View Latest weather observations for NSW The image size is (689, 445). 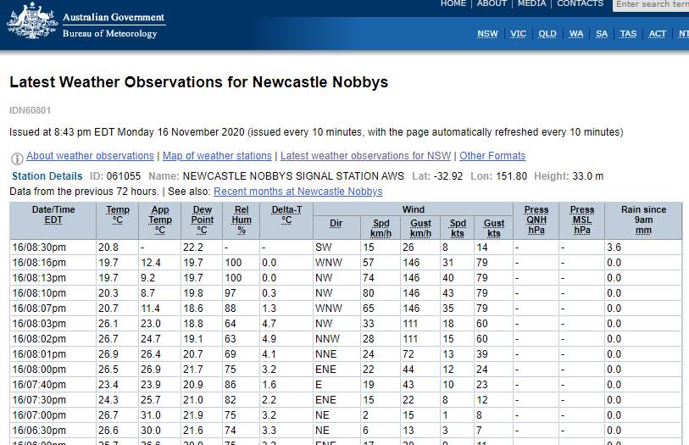pyautogui.click(x=365, y=156)
